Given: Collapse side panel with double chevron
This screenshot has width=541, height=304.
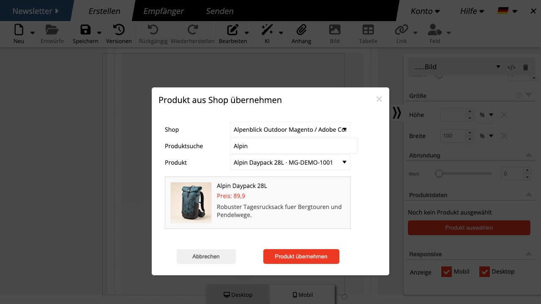Looking at the screenshot, I should click(x=396, y=113).
